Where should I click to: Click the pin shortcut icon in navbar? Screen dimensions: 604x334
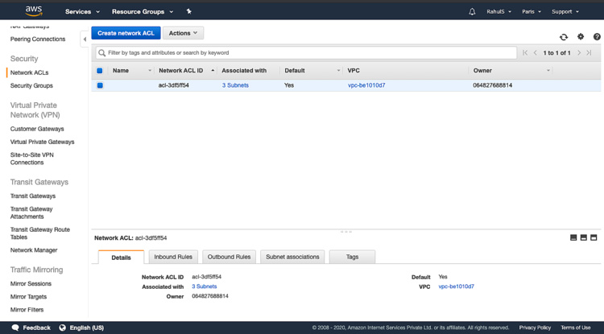point(188,12)
